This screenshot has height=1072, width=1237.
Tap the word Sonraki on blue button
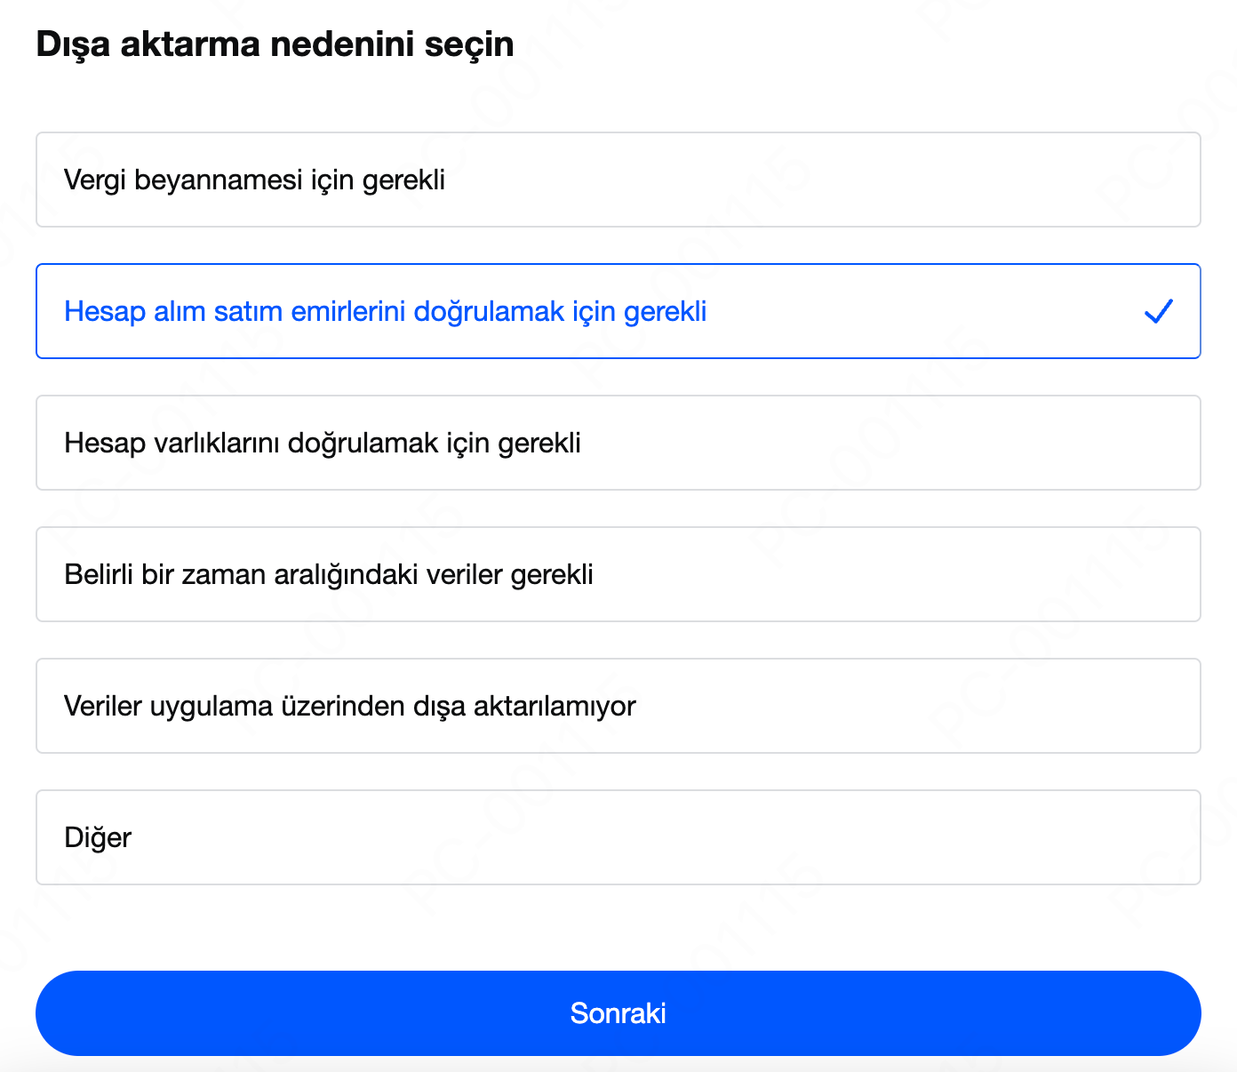coord(618,1013)
